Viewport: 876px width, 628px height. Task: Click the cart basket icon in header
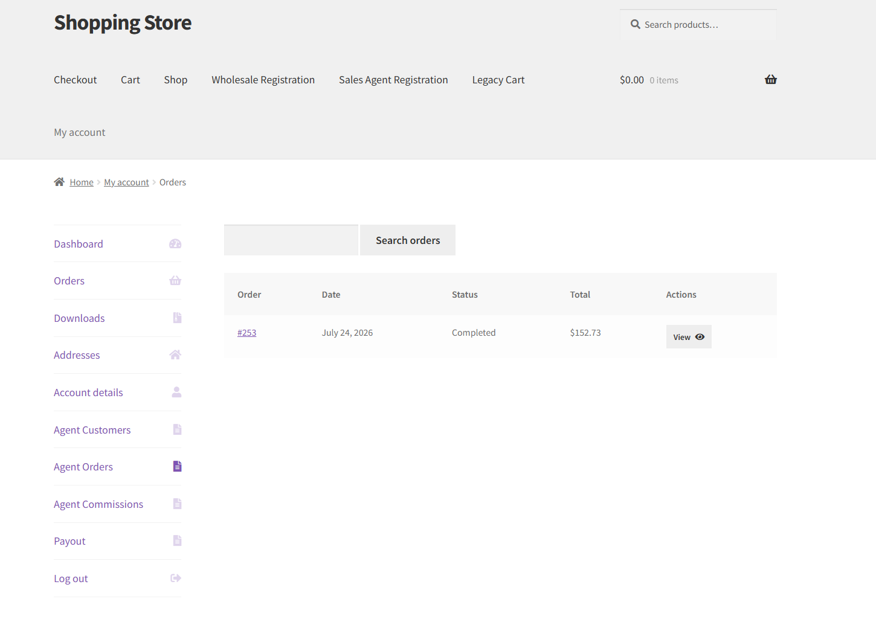click(771, 80)
